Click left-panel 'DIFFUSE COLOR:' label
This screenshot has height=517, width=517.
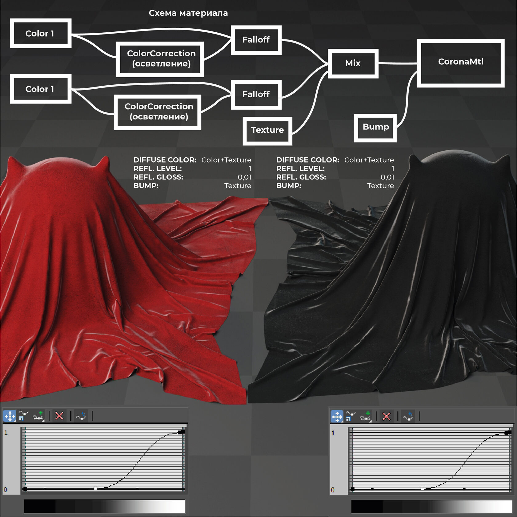pos(165,160)
